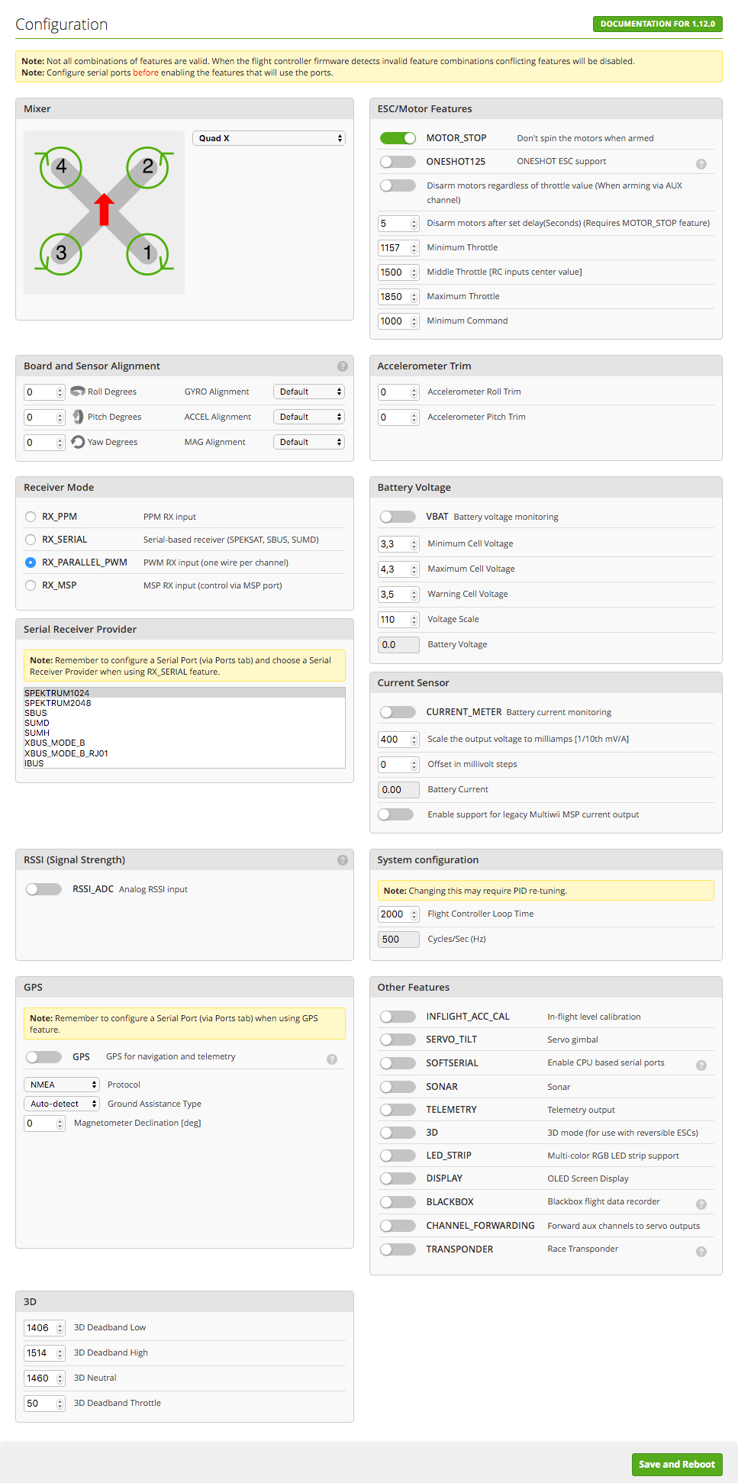This screenshot has width=738, height=1483.
Task: Click the GPS feature help icon
Action: [331, 1059]
